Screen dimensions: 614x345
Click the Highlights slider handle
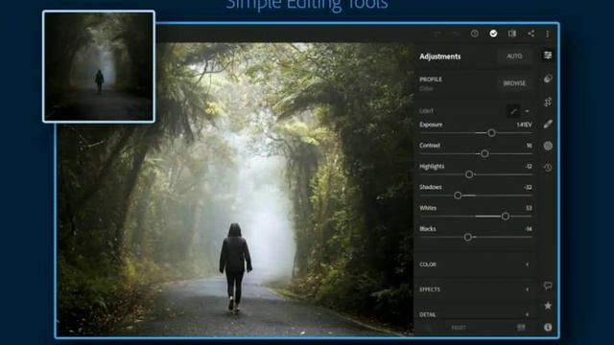click(469, 174)
